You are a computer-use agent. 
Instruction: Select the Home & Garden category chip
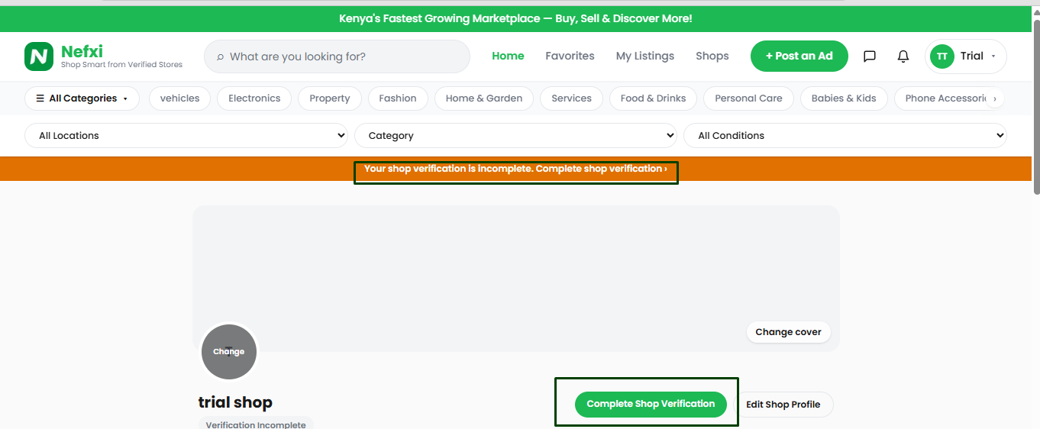click(484, 98)
